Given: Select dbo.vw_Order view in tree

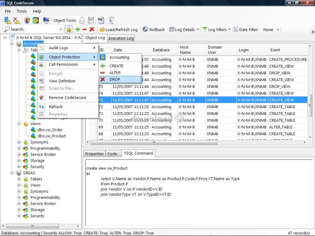Looking at the screenshot, I should pos(50,130).
